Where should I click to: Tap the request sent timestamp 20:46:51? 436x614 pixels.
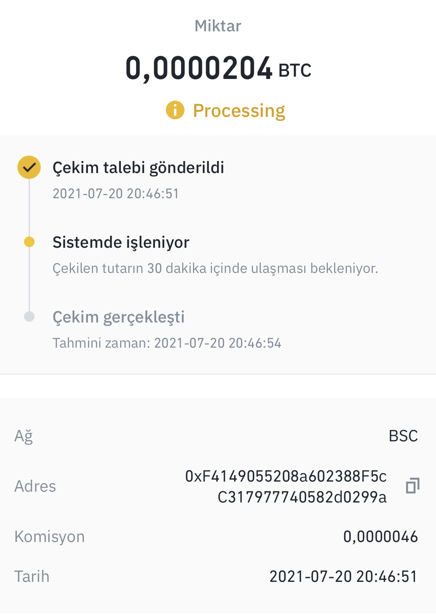click(116, 194)
